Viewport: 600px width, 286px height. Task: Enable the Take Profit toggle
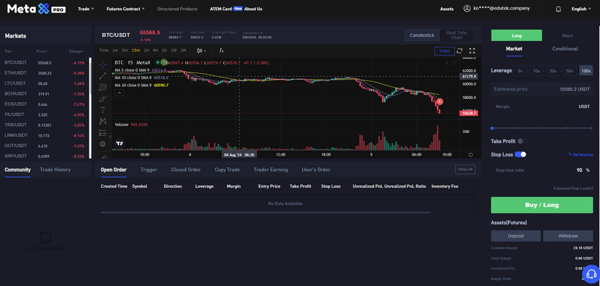pos(520,141)
